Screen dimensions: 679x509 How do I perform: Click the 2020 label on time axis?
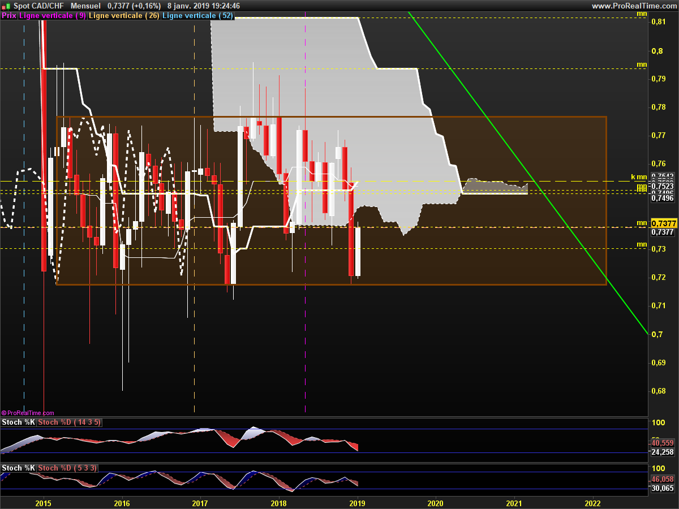(x=435, y=503)
